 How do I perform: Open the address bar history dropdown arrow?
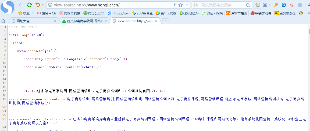point(187,5)
